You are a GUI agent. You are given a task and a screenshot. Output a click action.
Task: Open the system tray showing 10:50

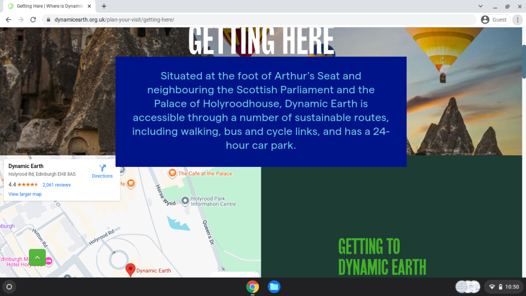[503, 287]
